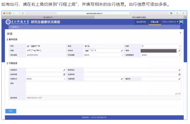The width and height of the screenshot is (190, 124).
Task: Click the edit pencil beside 导师
Action: tap(180, 50)
